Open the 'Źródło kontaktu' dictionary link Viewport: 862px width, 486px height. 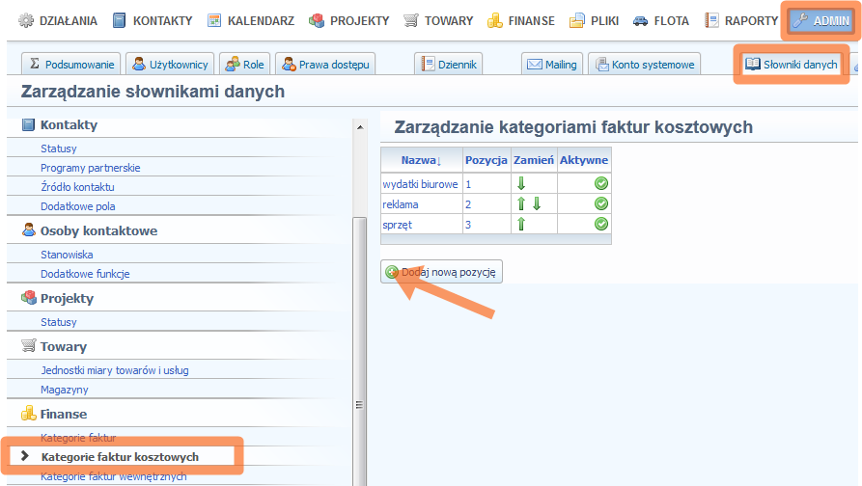tap(77, 187)
